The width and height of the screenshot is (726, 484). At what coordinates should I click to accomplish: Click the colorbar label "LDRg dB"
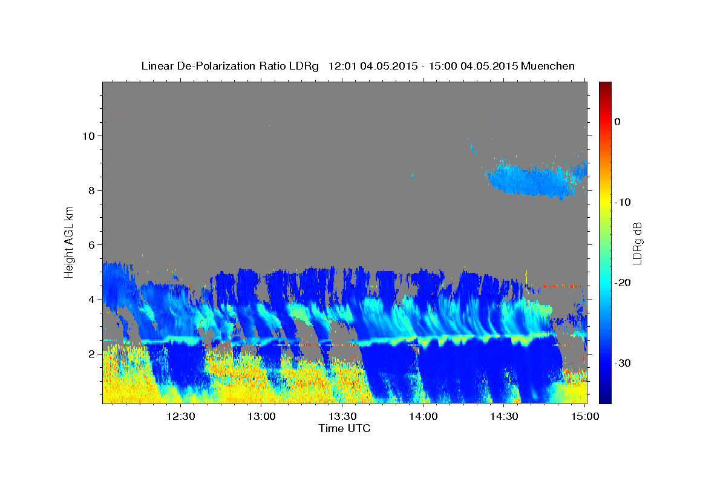pos(637,243)
